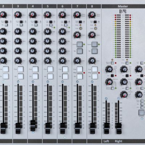
Task: Click the top Gain knob on channel 3
Action: coord(18,15)
